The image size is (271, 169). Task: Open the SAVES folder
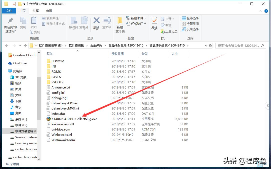point(56,77)
